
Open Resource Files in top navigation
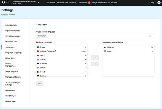62,3
